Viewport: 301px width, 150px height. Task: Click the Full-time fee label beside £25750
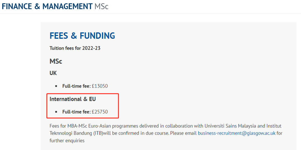[x=76, y=112]
